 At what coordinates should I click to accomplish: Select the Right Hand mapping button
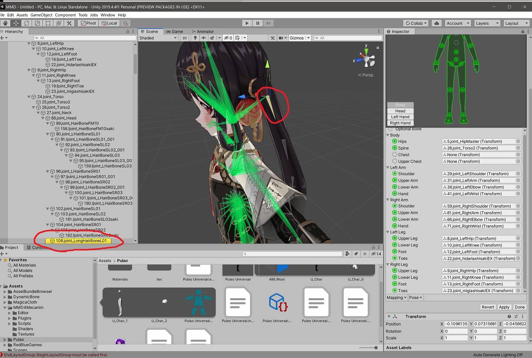pos(400,123)
